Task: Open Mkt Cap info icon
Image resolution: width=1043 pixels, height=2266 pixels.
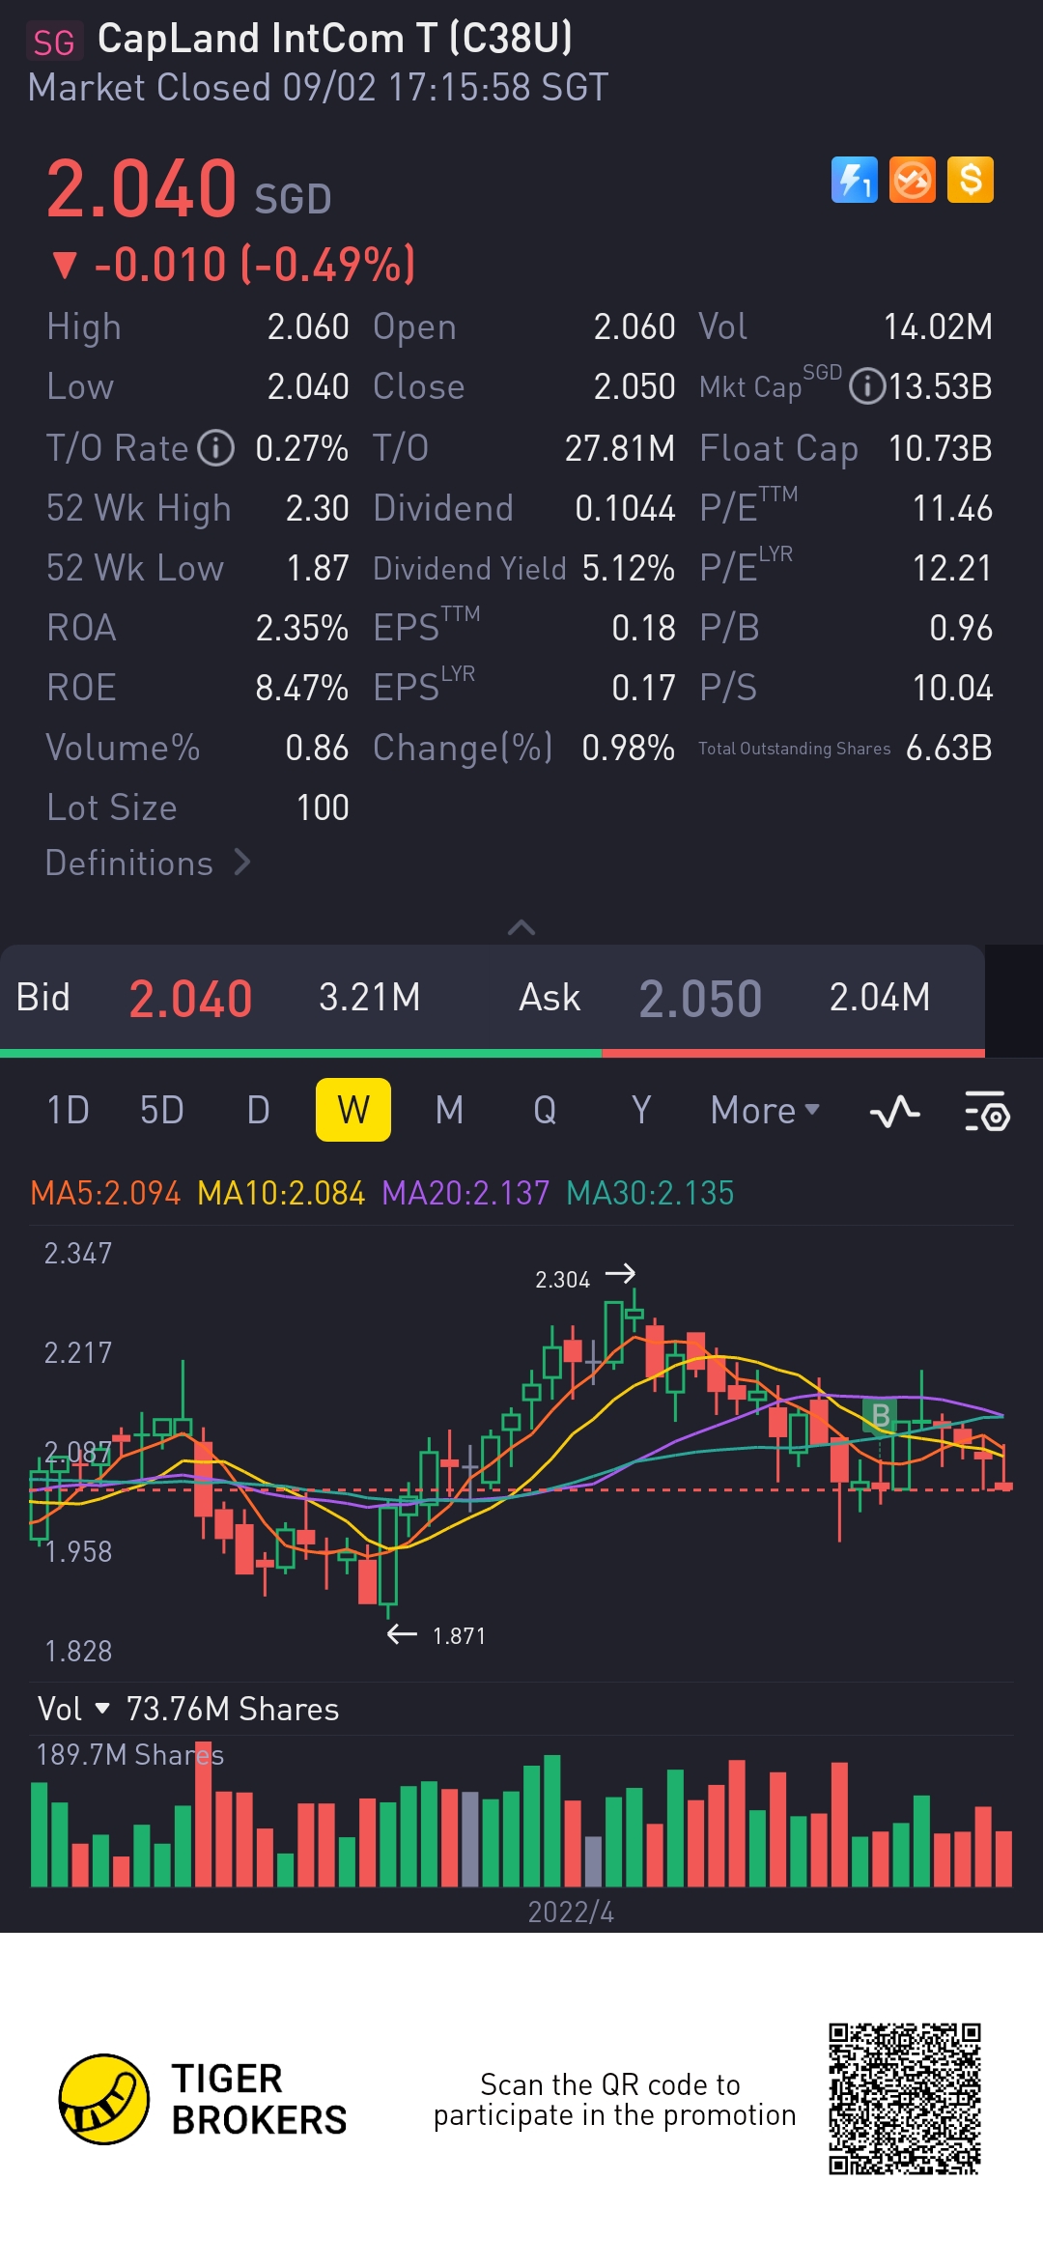Action: 867,387
